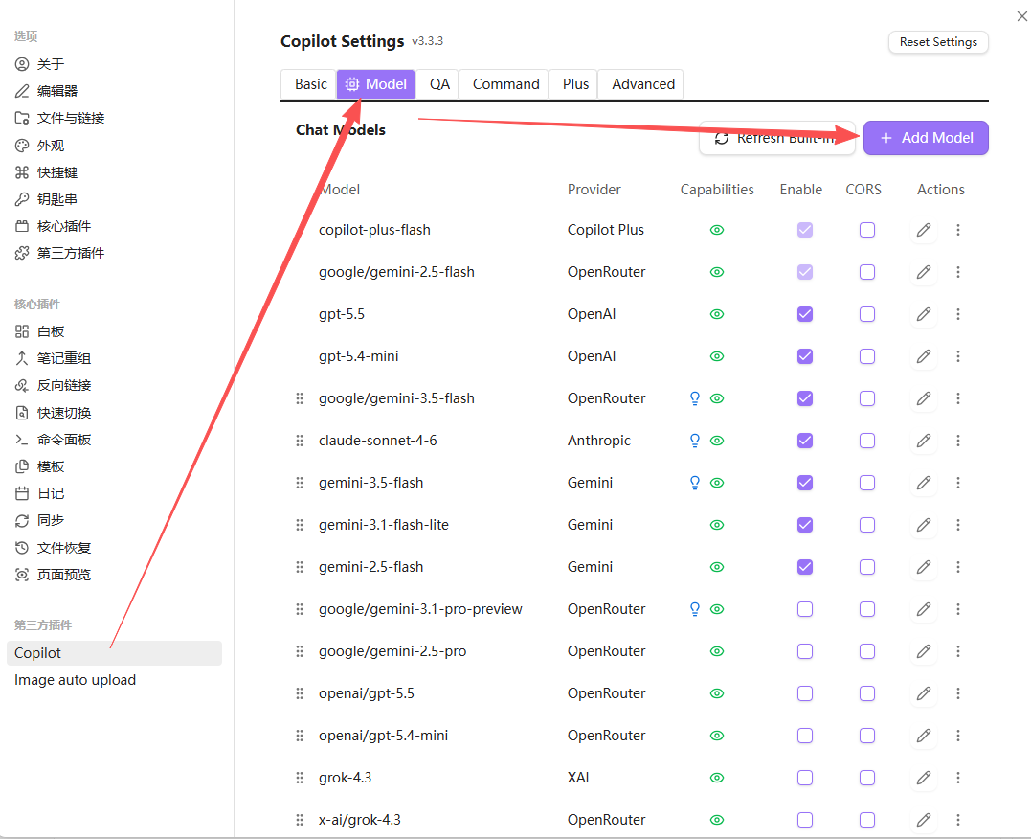Open Copilot plugin settings in sidebar
This screenshot has height=839, width=1031.
[x=115, y=653]
